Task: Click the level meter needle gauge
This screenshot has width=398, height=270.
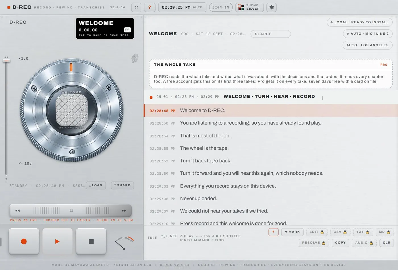Action: tap(124, 243)
